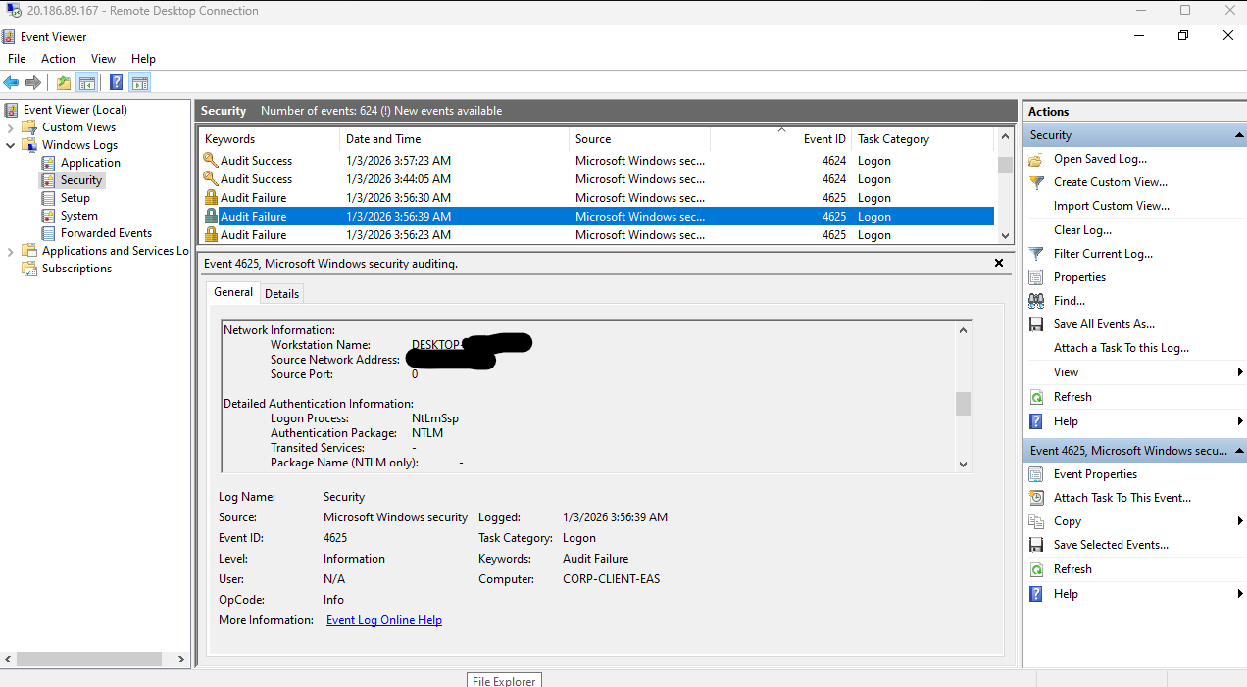Viewport: 1247px width, 687px height.
Task: Click the Find binoculars icon
Action: (x=1036, y=301)
